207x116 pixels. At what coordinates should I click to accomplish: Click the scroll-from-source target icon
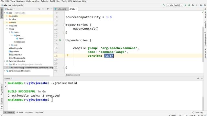tap(39, 9)
